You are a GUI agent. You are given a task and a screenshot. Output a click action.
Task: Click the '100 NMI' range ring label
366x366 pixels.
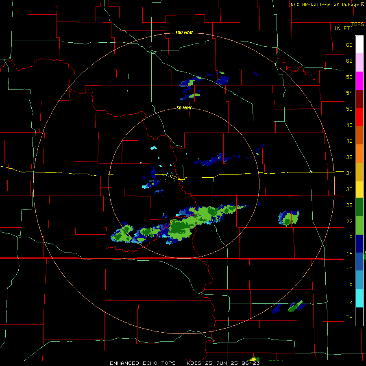[x=184, y=33]
